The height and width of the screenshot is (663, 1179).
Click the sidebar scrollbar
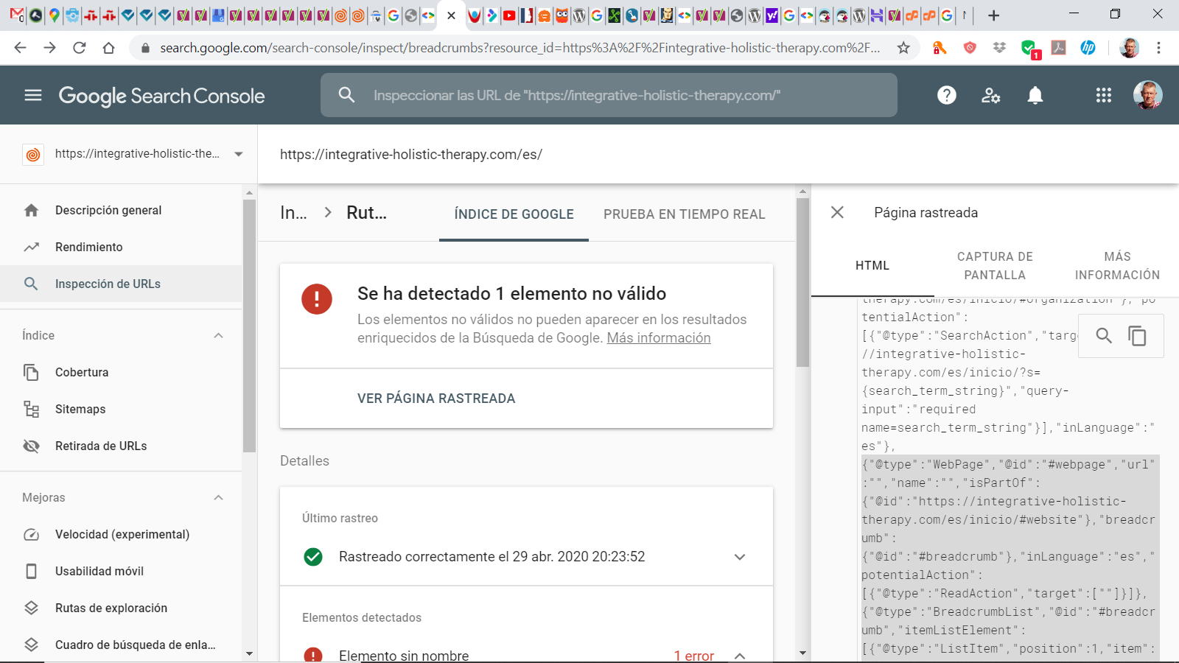coord(249,324)
